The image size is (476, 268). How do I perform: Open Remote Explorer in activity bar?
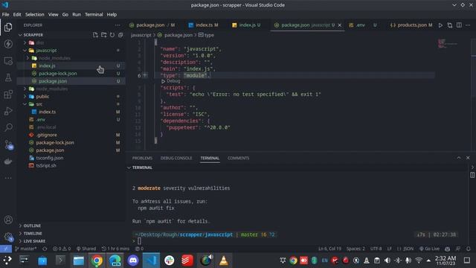[x=8, y=61]
